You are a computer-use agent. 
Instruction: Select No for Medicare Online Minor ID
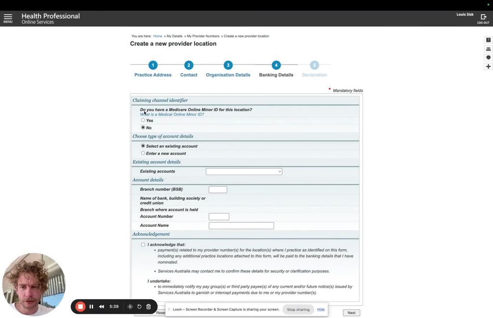[x=143, y=127]
